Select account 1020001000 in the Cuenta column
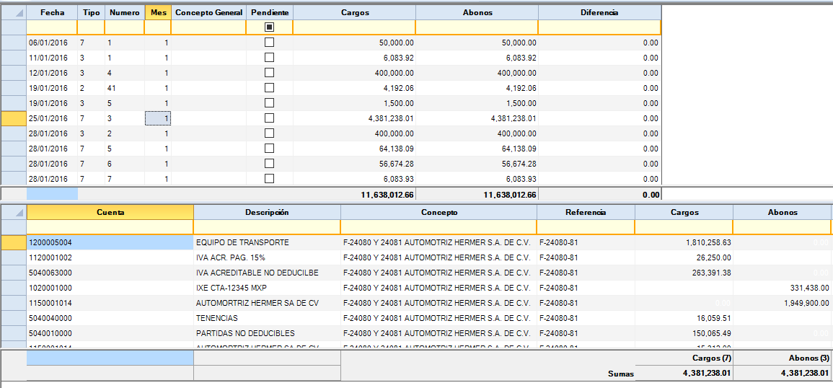Viewport: 833px width, 388px height. click(50, 288)
